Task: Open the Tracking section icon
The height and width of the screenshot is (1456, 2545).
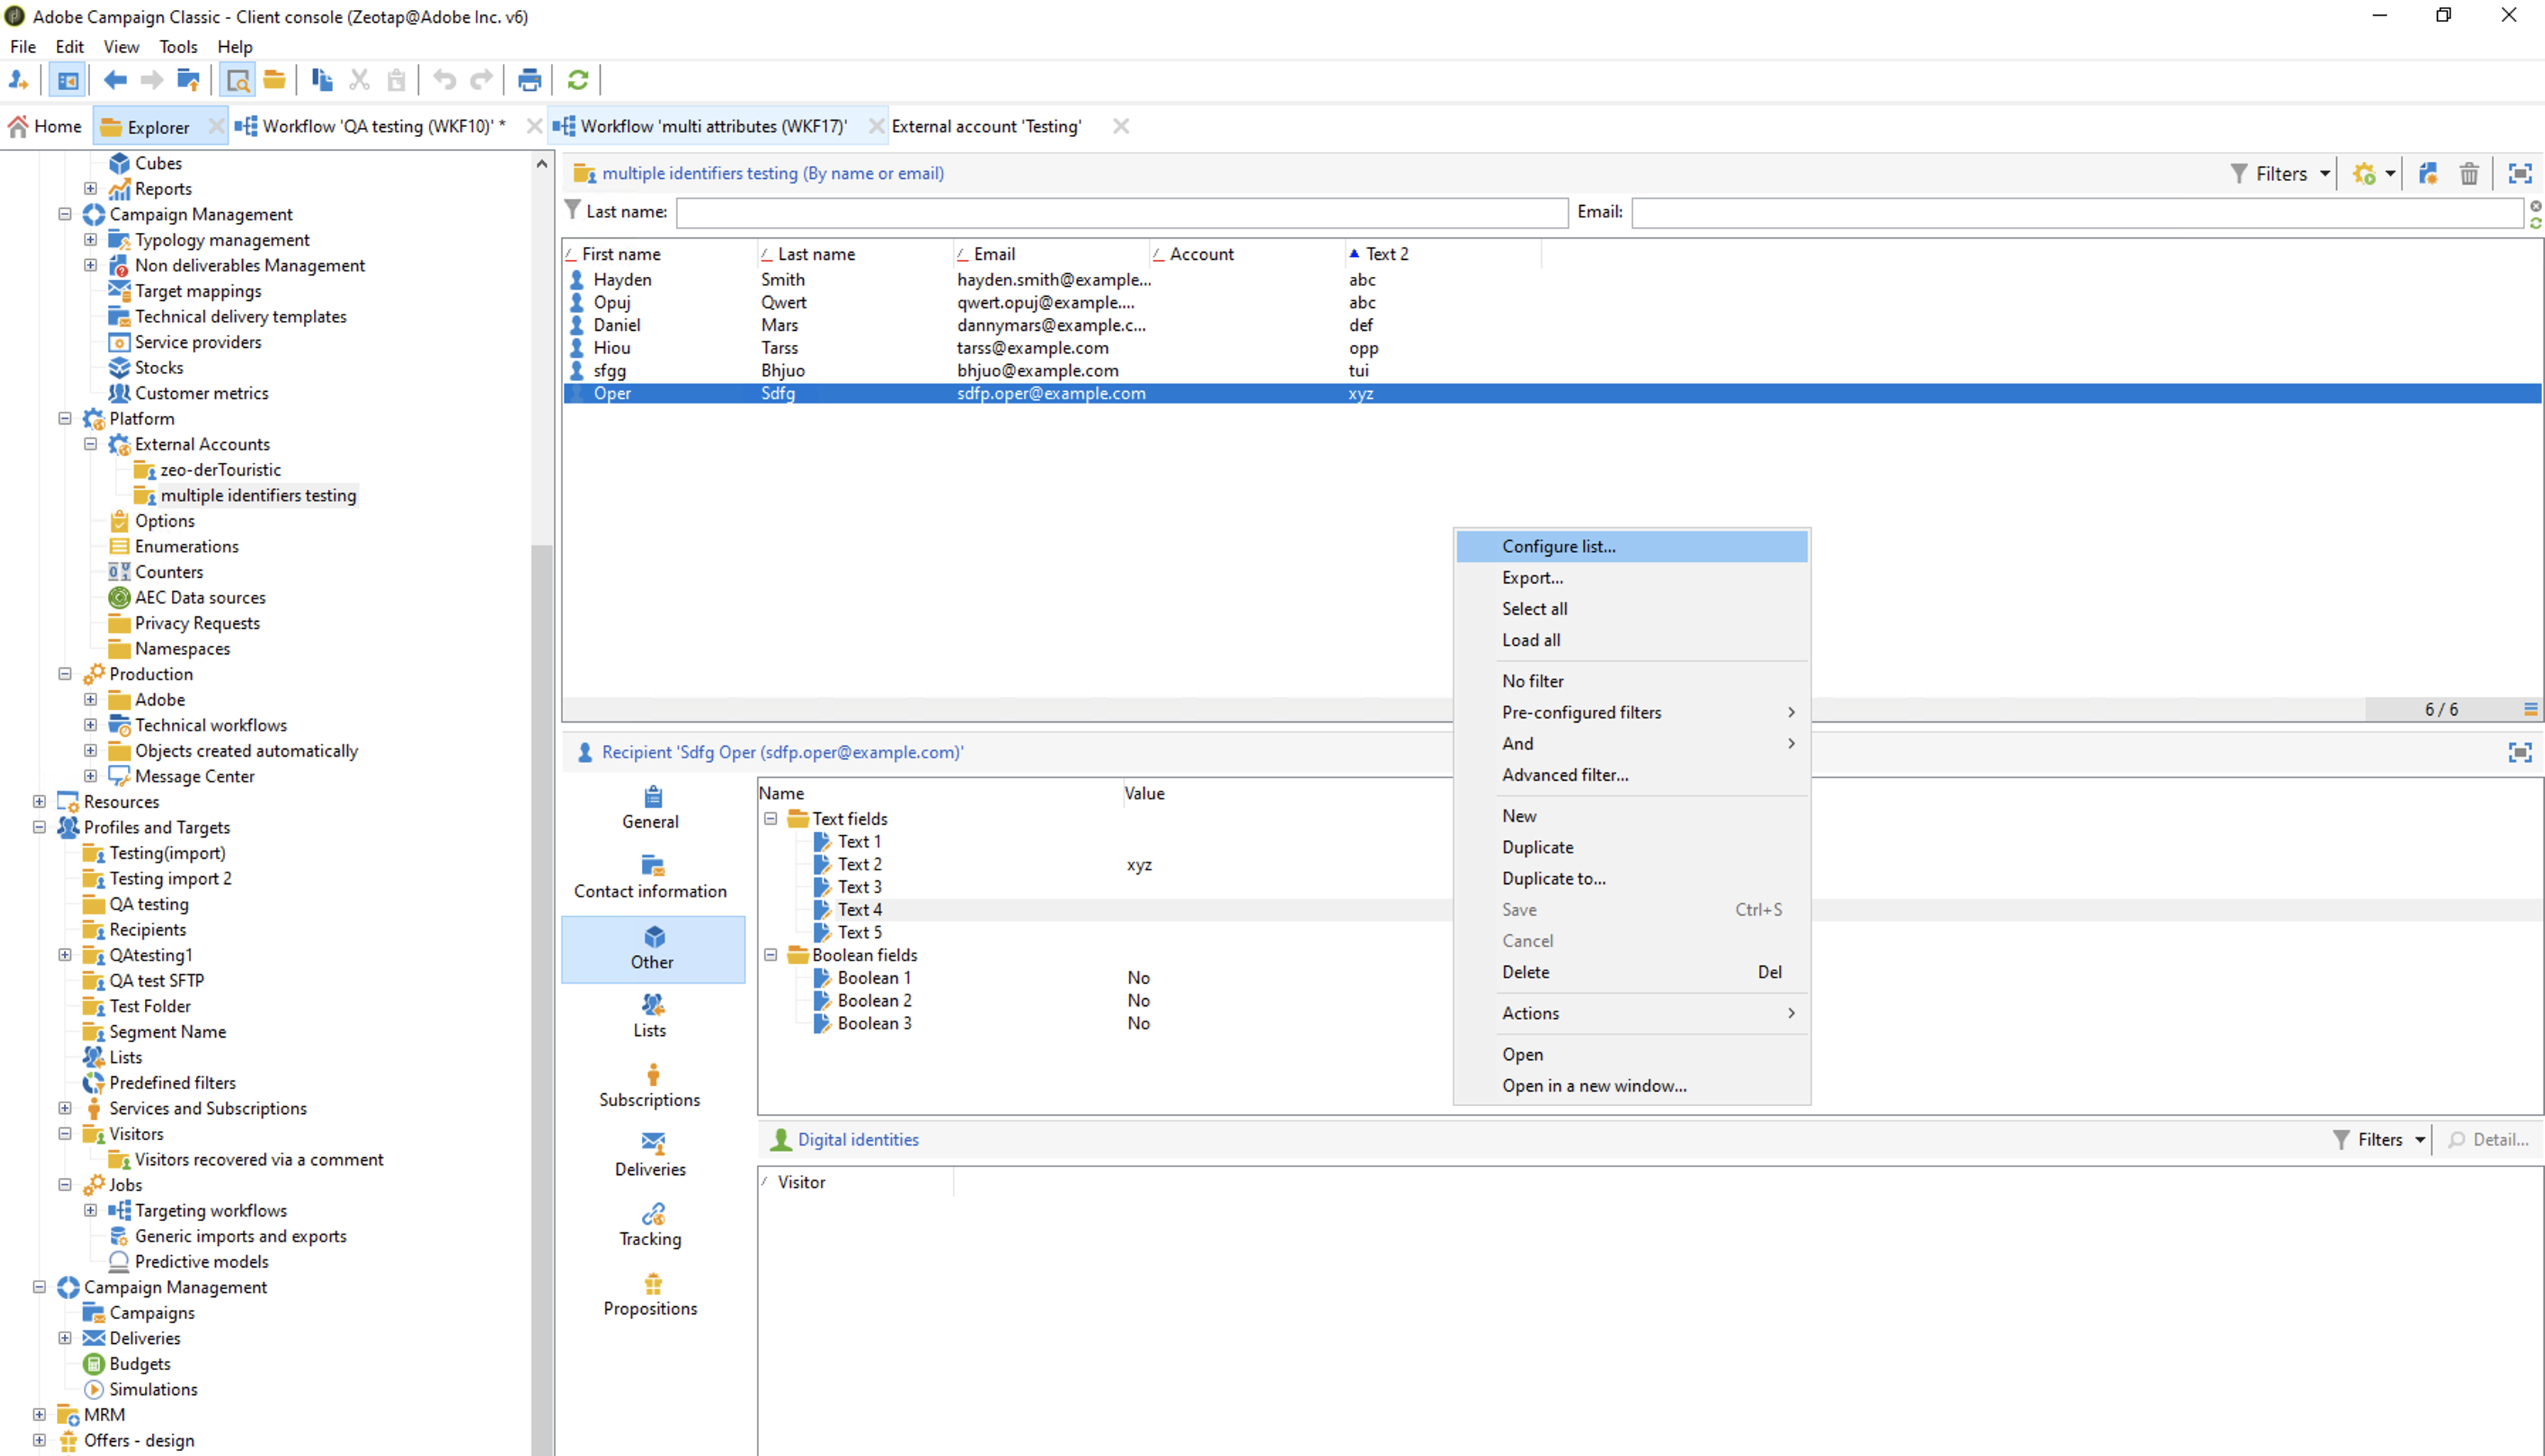Action: [652, 1214]
